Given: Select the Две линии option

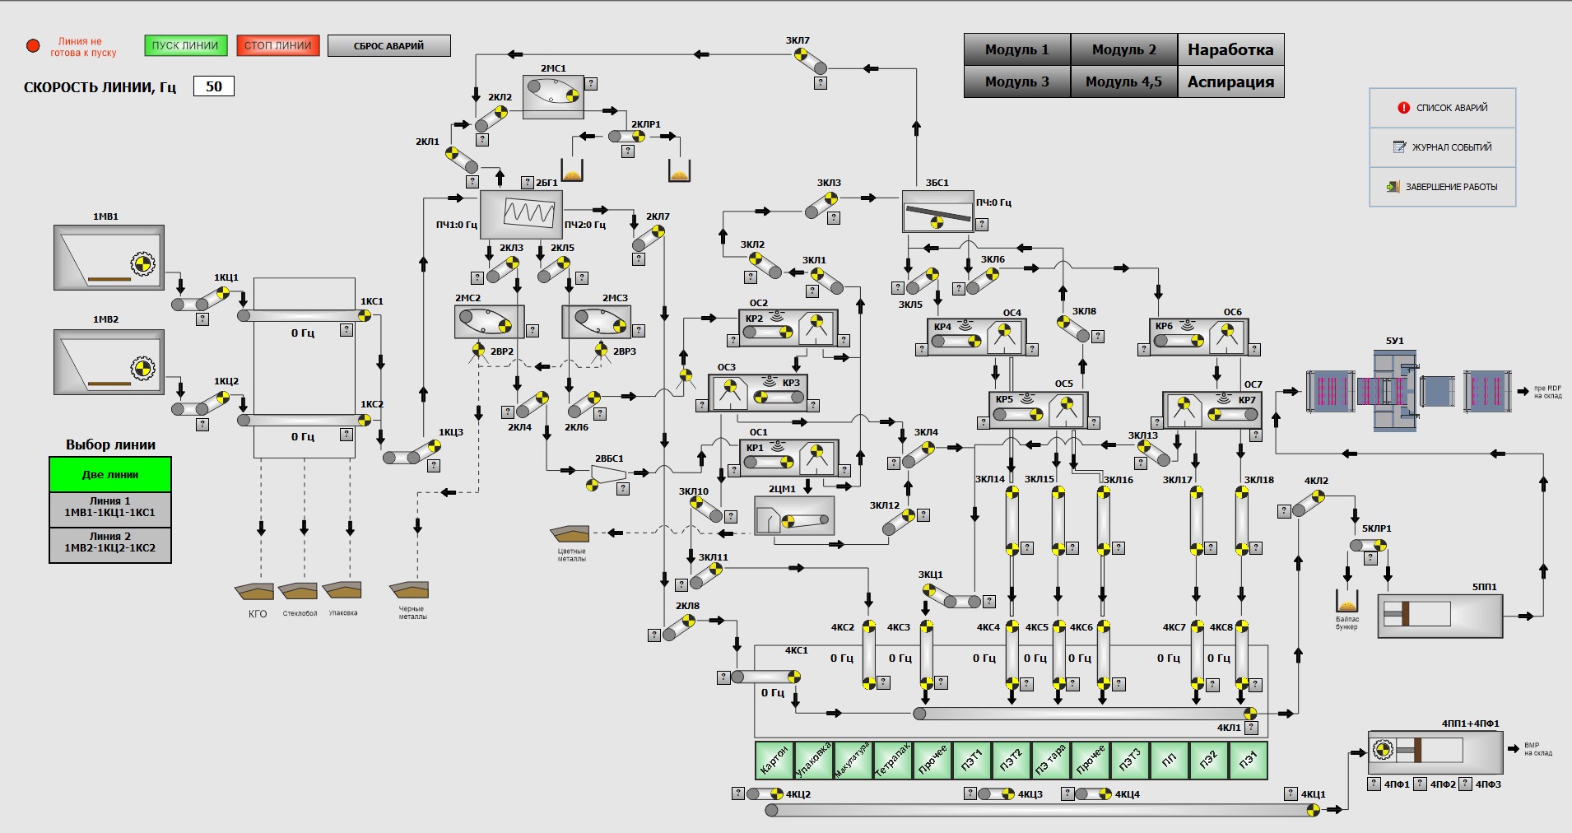Looking at the screenshot, I should [x=110, y=475].
